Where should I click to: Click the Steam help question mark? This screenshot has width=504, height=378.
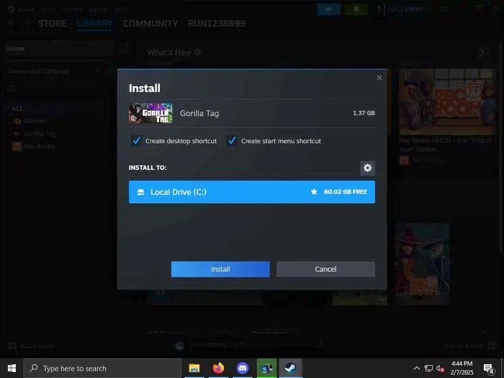point(379,10)
